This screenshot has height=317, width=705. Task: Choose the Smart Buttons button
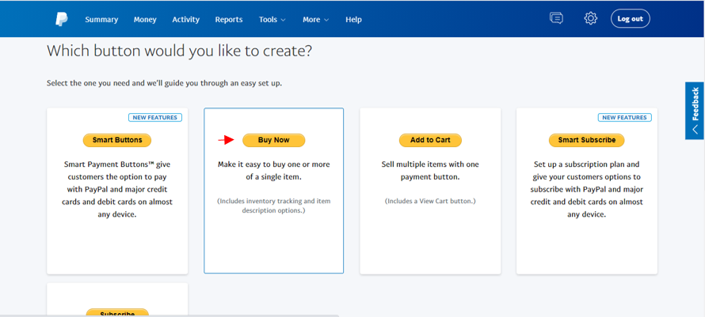click(x=117, y=140)
